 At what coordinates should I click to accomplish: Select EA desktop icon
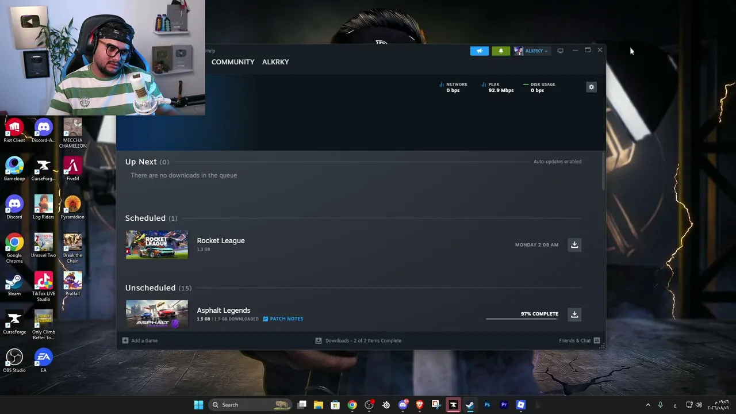(44, 361)
